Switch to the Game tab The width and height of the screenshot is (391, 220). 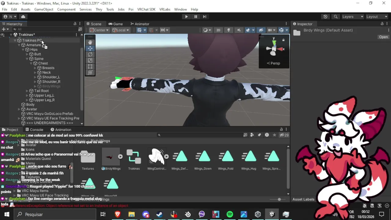point(115,24)
